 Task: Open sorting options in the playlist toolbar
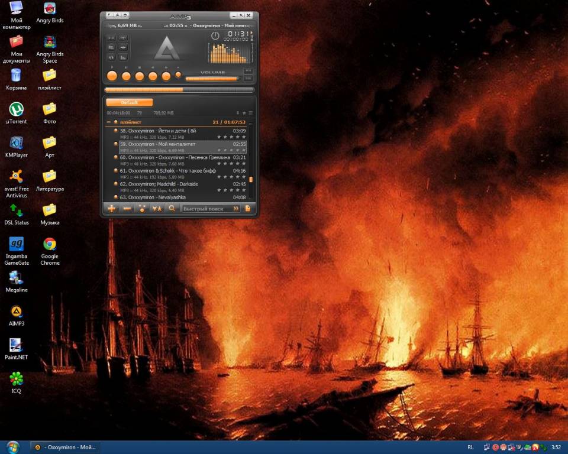coord(157,209)
